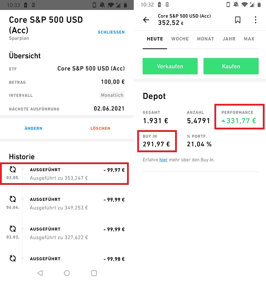The image size is (266, 282).
Task: Open the Monatlich interval selector
Action: click(x=112, y=95)
